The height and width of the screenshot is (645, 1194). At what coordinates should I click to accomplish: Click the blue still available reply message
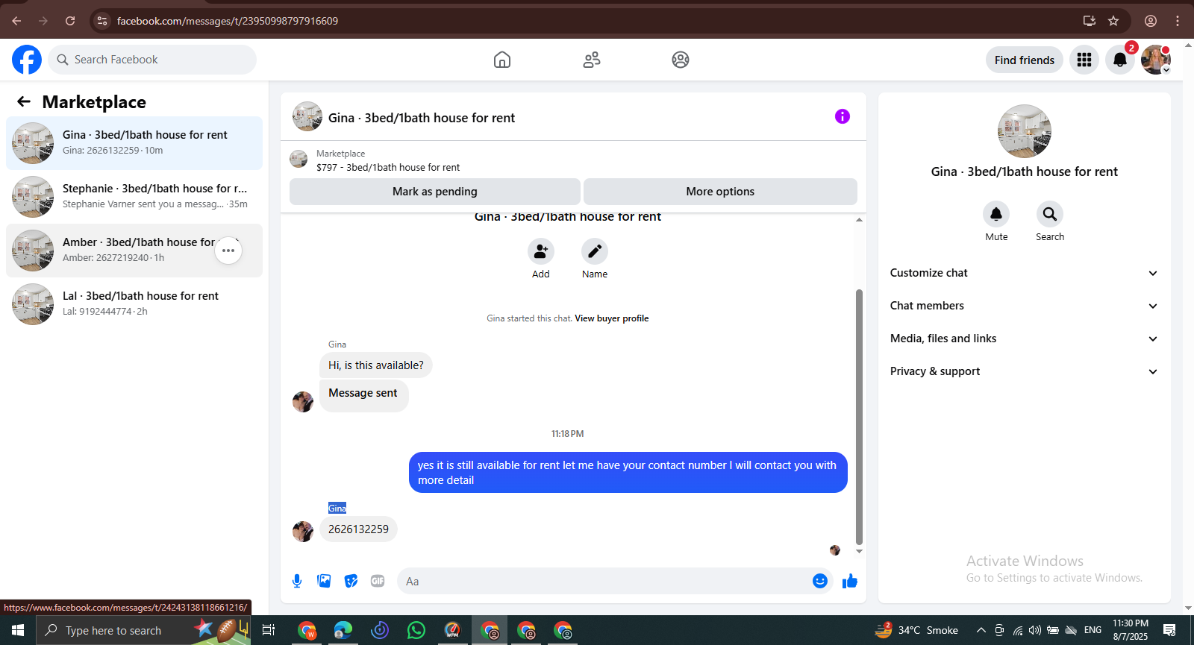[628, 473]
